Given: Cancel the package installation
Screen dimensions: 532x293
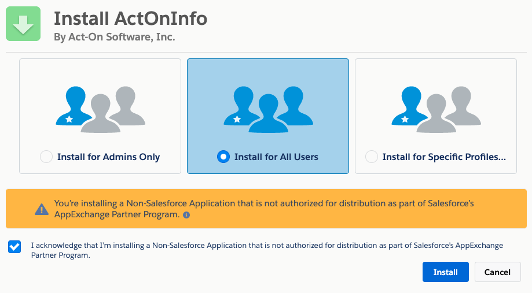Looking at the screenshot, I should (497, 272).
